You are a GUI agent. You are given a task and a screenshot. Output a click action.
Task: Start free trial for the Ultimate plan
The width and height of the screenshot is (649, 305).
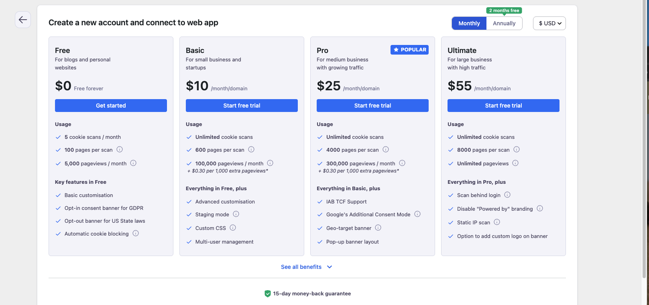[x=503, y=106]
